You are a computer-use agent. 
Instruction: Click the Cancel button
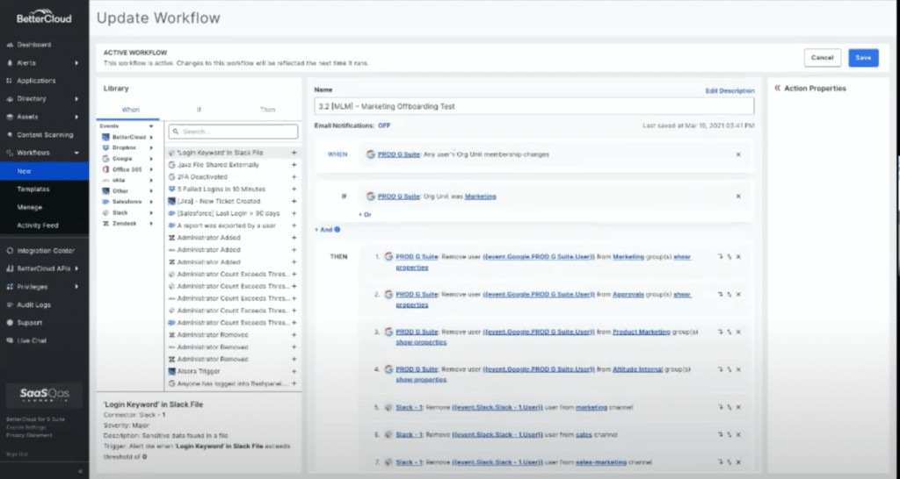(x=822, y=58)
